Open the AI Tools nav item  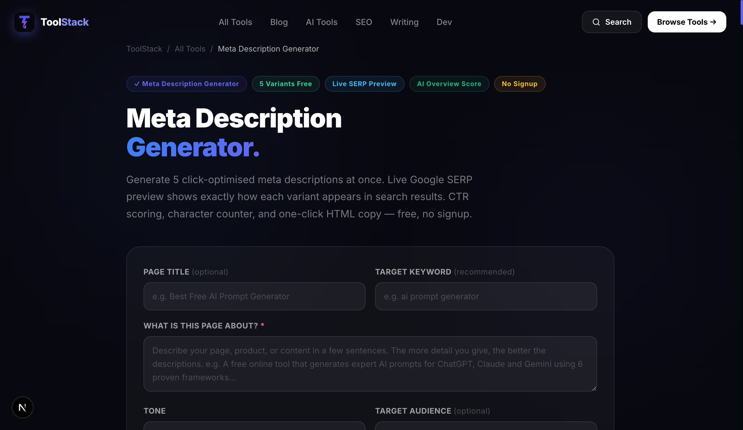click(x=321, y=22)
